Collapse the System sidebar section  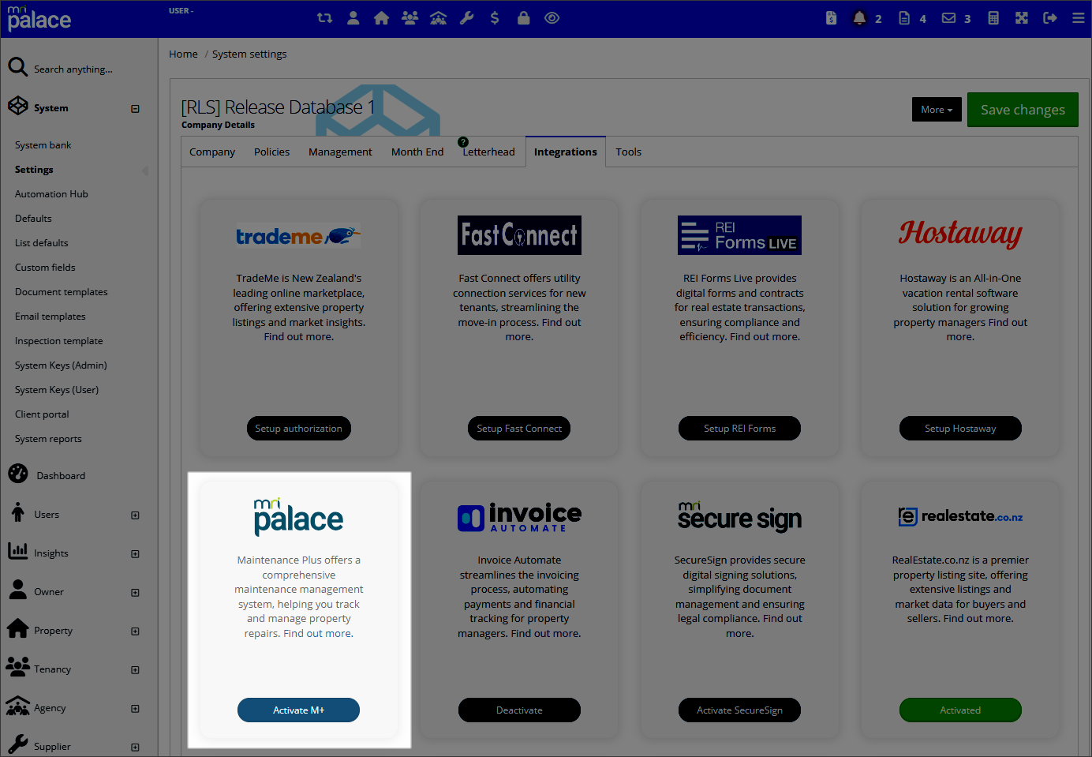coord(135,109)
